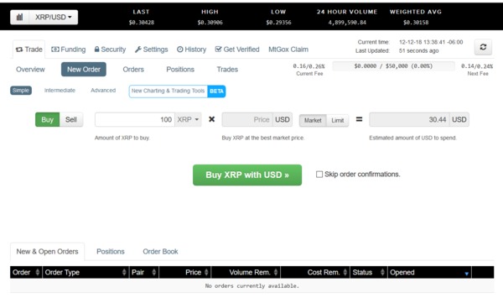The height and width of the screenshot is (303, 503).
Task: Open the Funding tab with money icon
Action: click(x=69, y=50)
